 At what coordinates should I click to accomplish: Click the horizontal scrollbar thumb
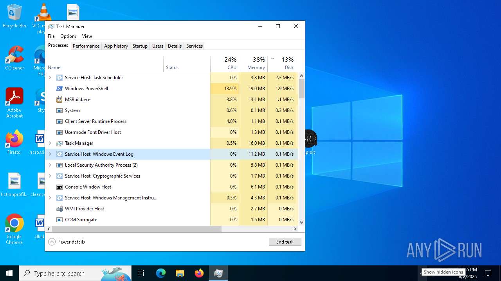tap(137, 229)
